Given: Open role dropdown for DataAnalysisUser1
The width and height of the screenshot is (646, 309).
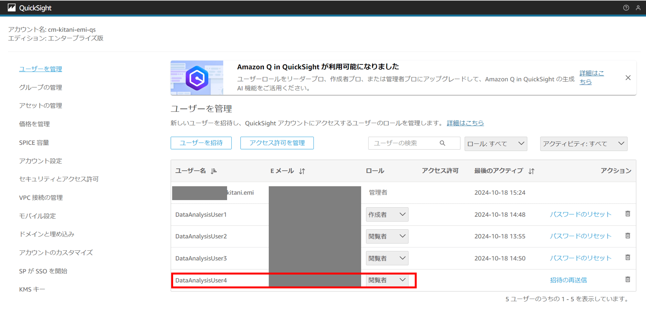Looking at the screenshot, I should tap(387, 215).
